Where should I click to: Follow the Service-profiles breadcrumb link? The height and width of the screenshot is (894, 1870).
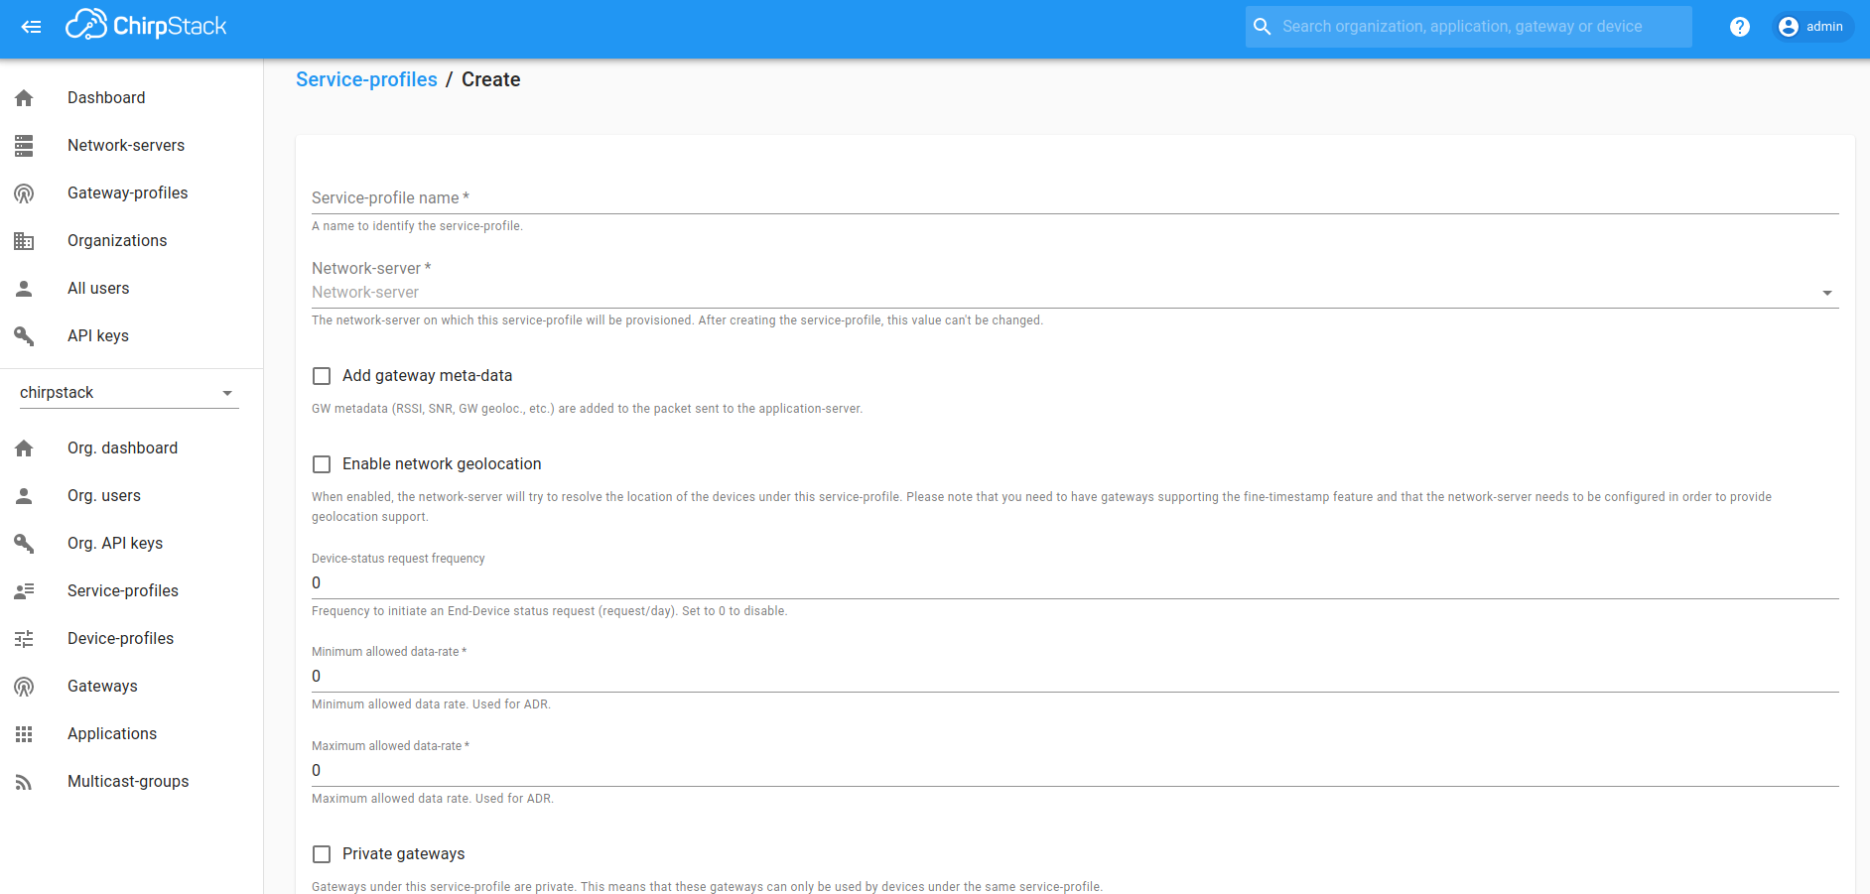coord(366,79)
